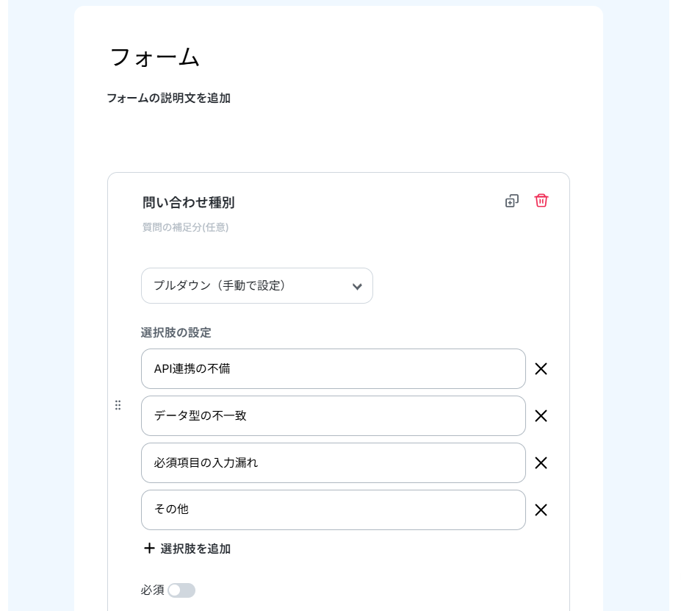The width and height of the screenshot is (681, 611).
Task: Click the duplicate question icon
Action: pyautogui.click(x=512, y=201)
